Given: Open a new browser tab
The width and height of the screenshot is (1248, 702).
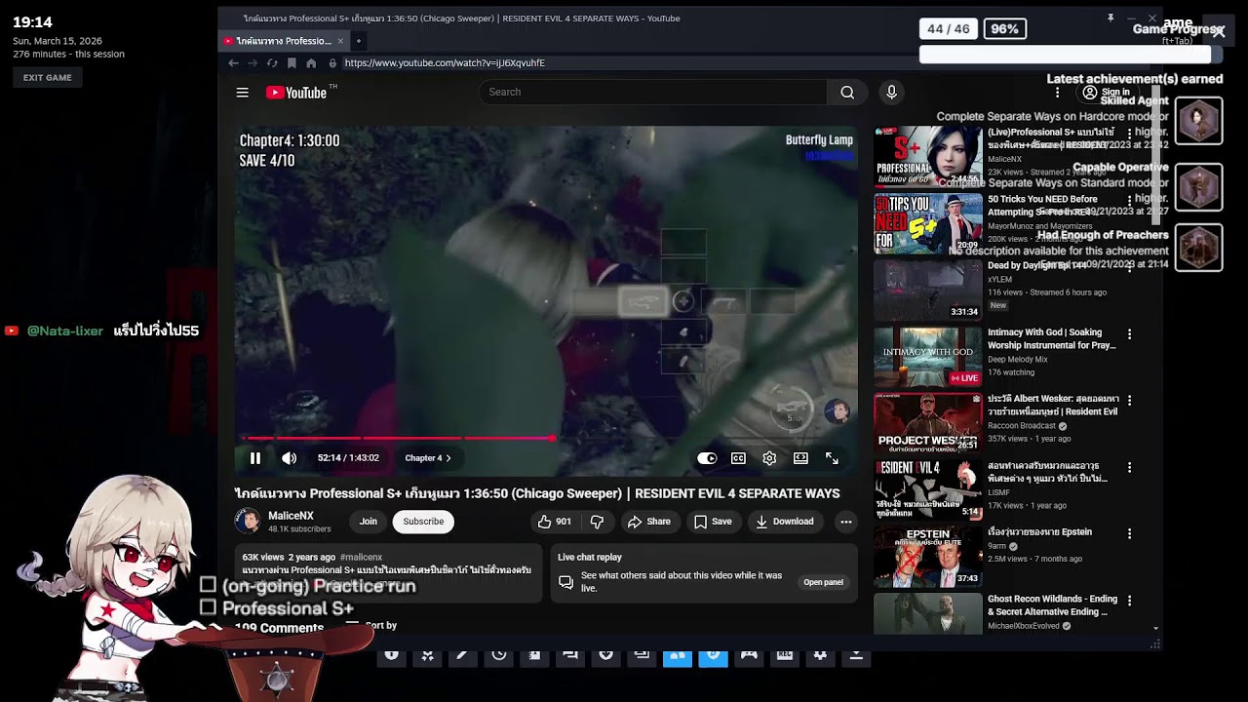Looking at the screenshot, I should click(358, 41).
